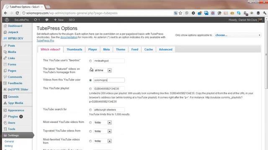Viewport: 268px width, 150px height.
Task: Click Dashboard icon in sidebar
Action: [5, 26]
